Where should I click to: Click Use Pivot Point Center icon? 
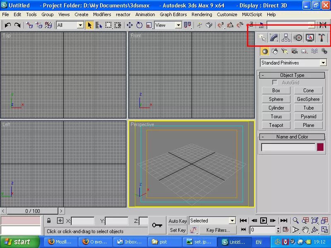187,25
